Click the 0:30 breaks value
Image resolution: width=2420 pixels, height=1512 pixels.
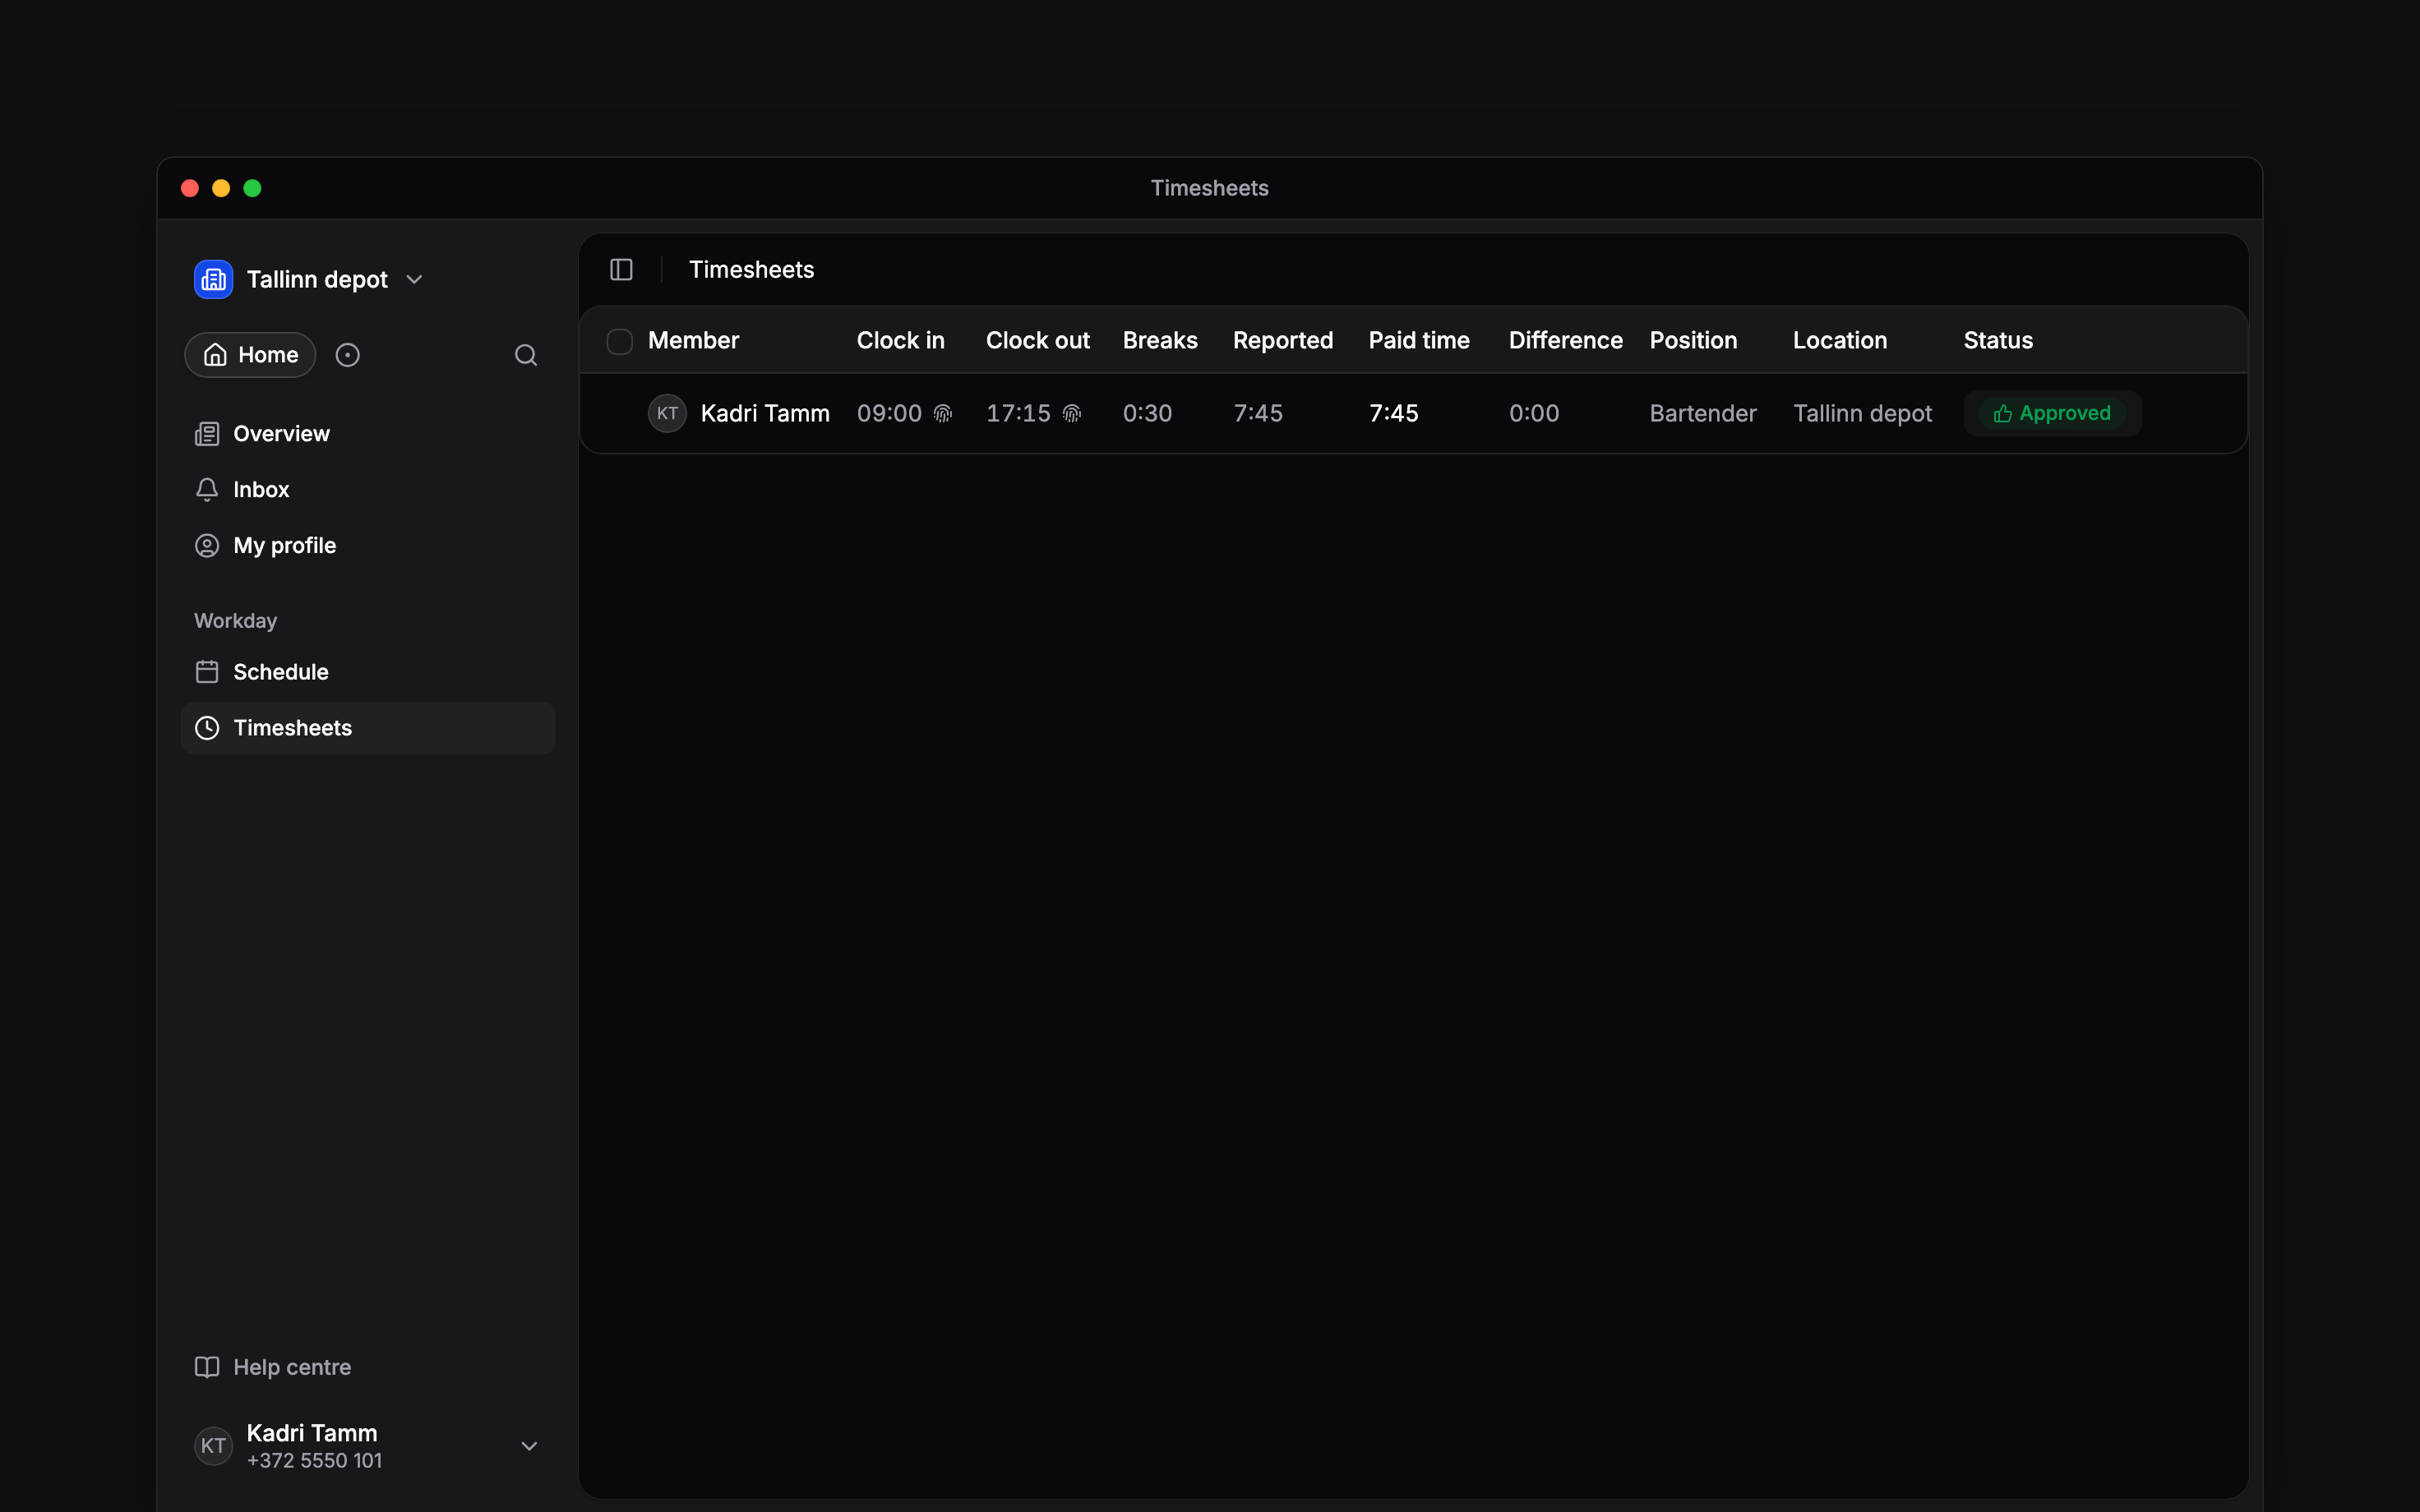[x=1147, y=414]
